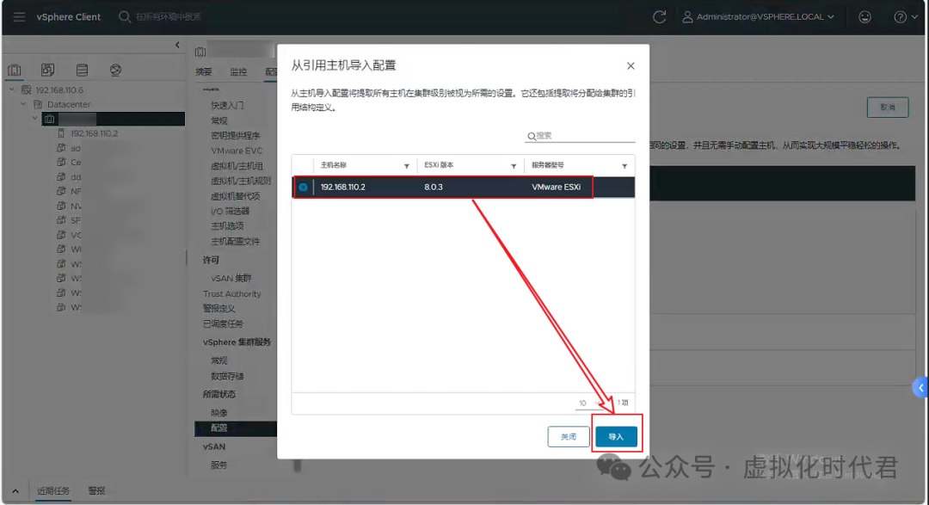The image size is (929, 505).
Task: Click the 导入 button in the dialog
Action: pos(617,435)
